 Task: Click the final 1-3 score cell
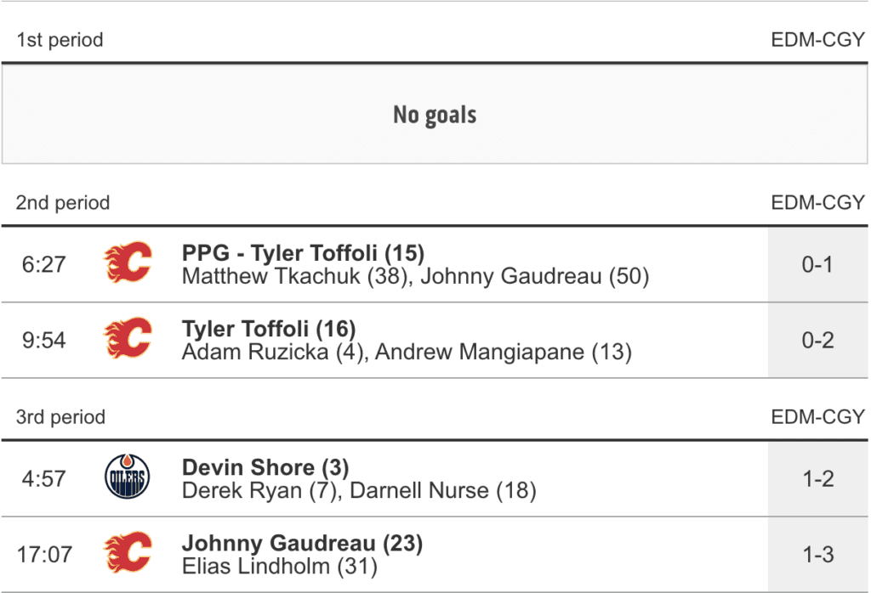pos(817,555)
